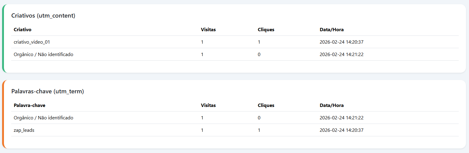The image size is (469, 153).
Task: Click Cliques header in the Palavras-chave table
Action: tap(266, 105)
